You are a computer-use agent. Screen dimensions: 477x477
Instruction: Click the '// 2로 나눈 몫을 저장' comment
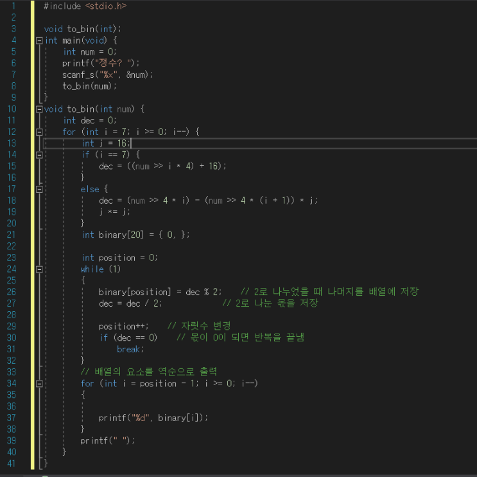click(x=270, y=303)
